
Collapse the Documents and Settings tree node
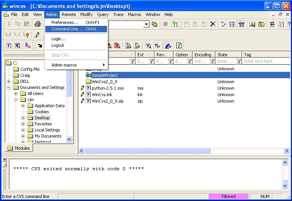coord(9,87)
